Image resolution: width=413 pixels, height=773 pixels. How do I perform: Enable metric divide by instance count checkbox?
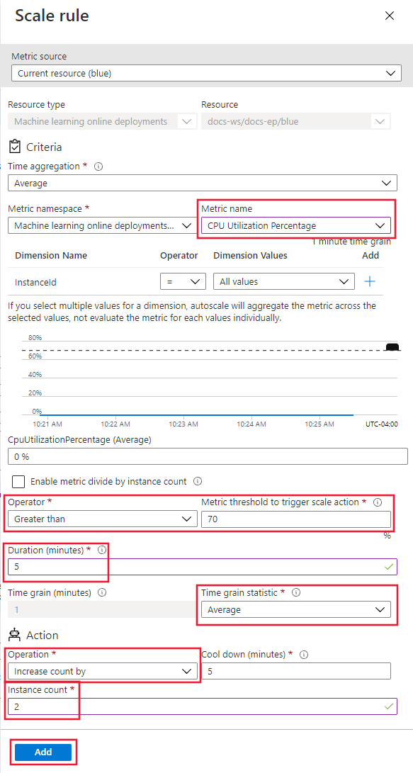click(x=19, y=482)
